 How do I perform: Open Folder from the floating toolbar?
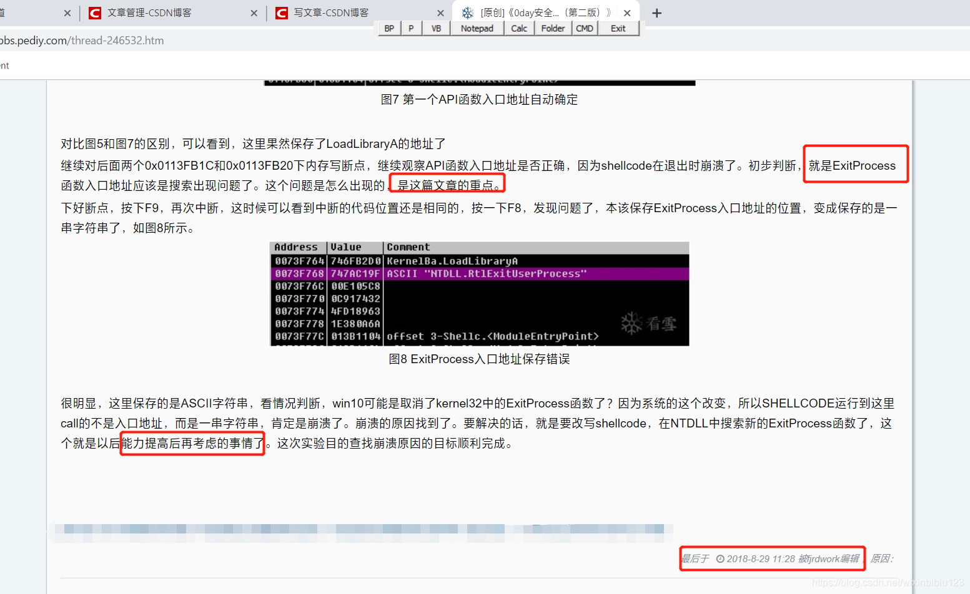click(553, 29)
